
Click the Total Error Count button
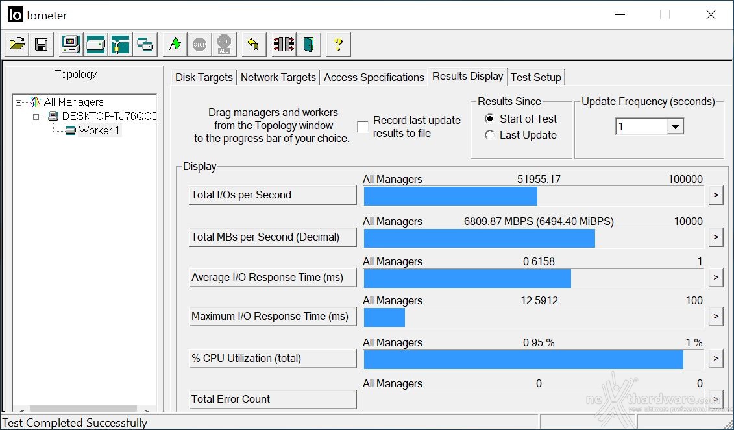tap(273, 399)
